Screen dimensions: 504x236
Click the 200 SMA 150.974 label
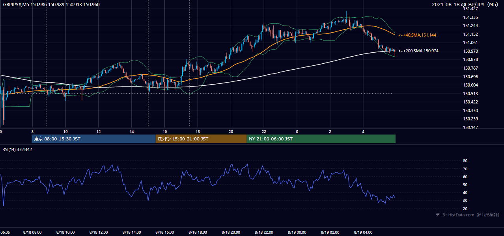tap(418, 51)
